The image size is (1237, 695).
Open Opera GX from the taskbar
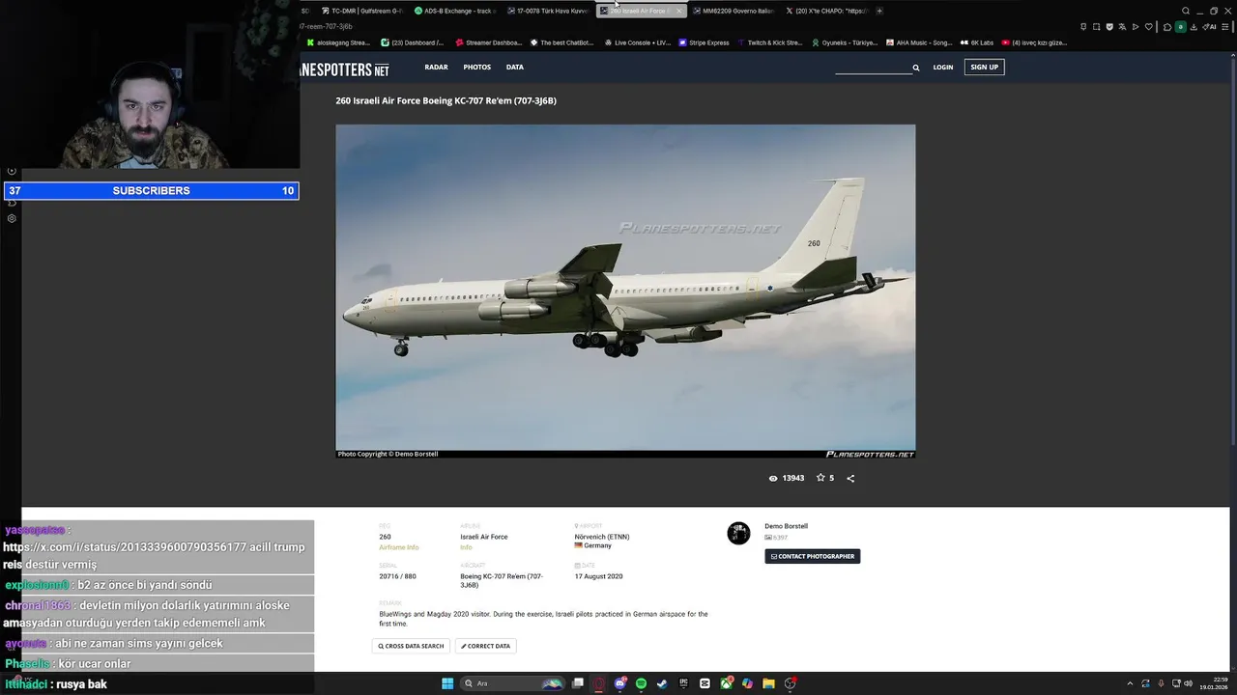(x=599, y=683)
